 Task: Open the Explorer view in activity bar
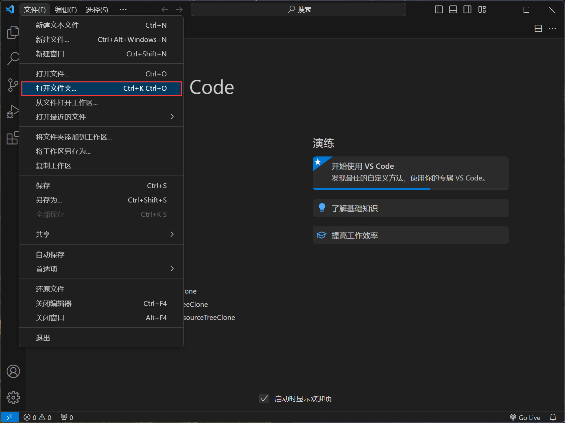click(x=13, y=32)
